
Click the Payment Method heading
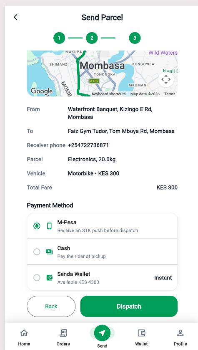click(x=50, y=205)
